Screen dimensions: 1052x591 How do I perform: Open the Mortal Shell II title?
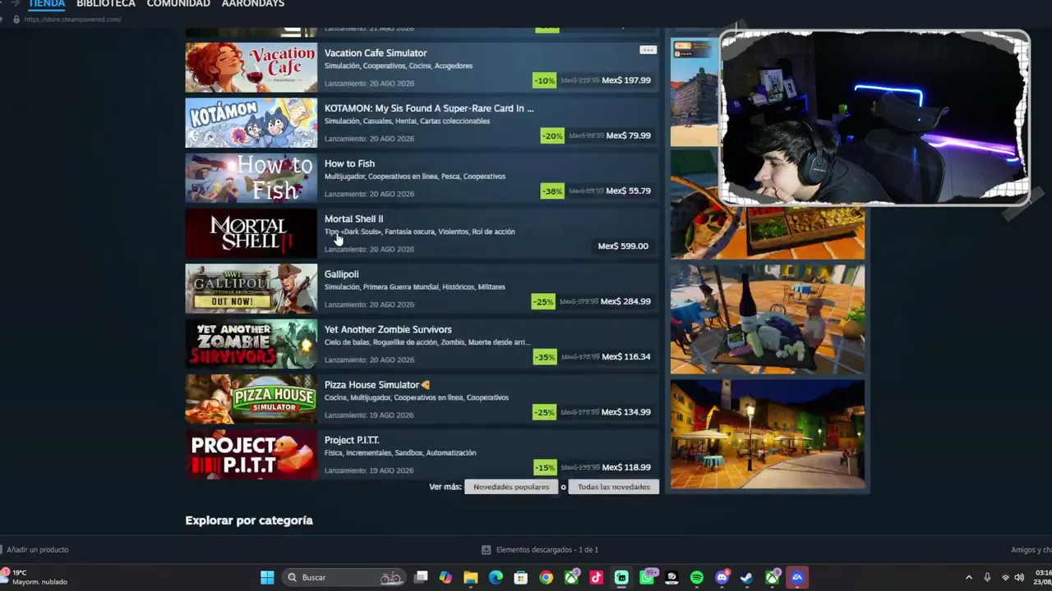tap(353, 219)
